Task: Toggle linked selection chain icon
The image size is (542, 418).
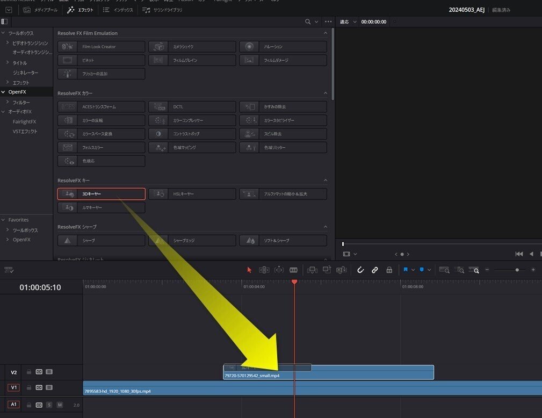Action: coord(375,270)
